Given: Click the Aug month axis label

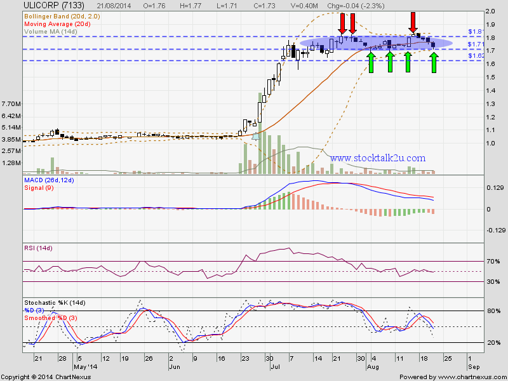Looking at the screenshot, I should pyautogui.click(x=373, y=367).
